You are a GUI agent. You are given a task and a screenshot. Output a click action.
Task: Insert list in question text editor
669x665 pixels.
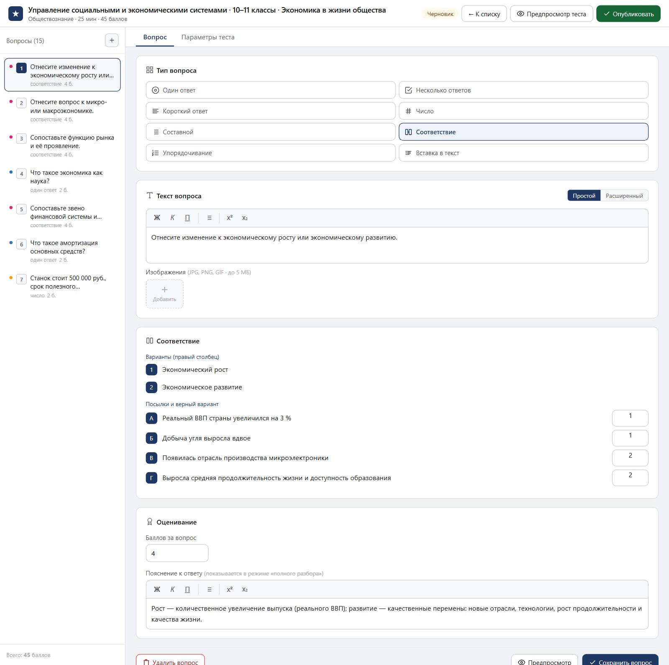click(209, 218)
